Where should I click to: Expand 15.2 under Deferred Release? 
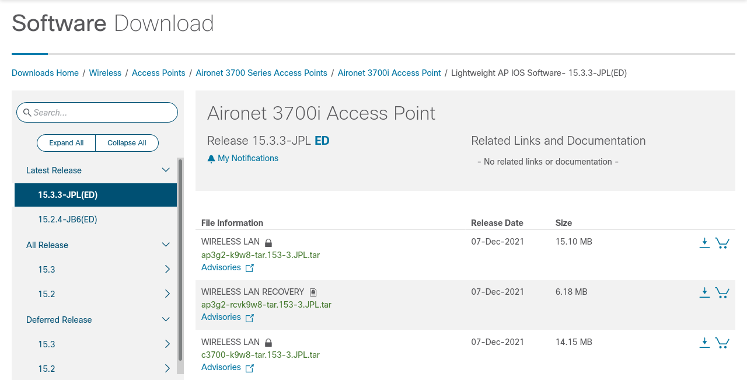(x=167, y=369)
